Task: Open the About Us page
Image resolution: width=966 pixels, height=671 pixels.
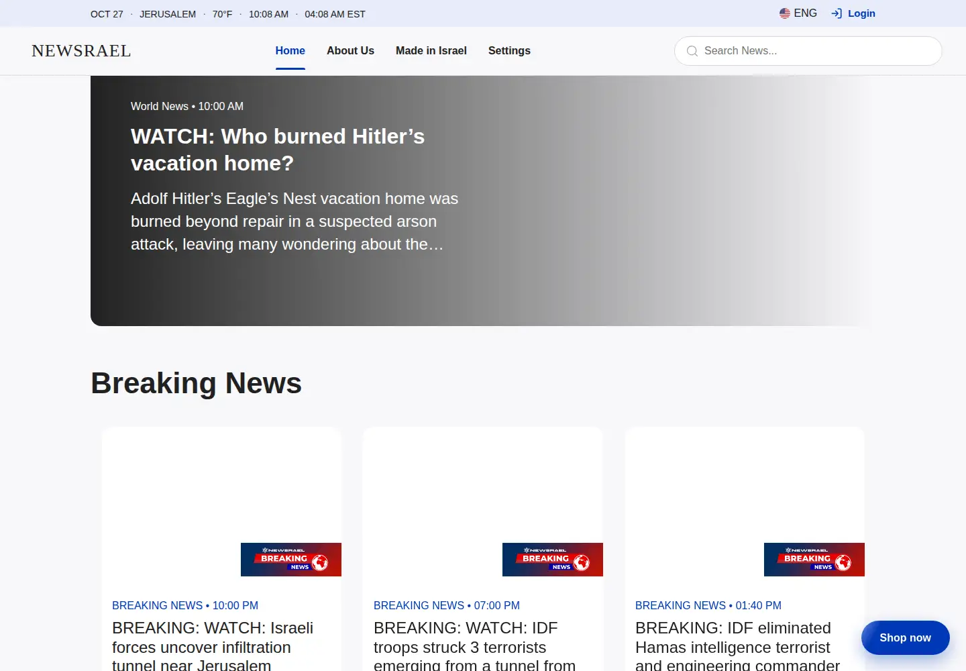Action: [350, 51]
